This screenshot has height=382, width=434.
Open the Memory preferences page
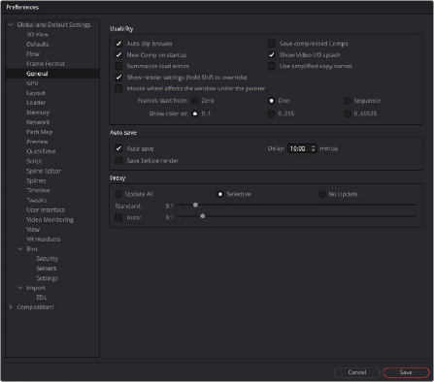[38, 112]
